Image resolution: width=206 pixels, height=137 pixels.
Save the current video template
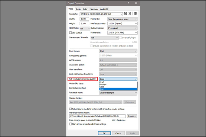pyautogui.click(x=125, y=13)
